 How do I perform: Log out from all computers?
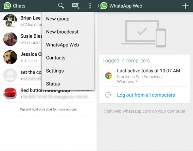(146, 95)
